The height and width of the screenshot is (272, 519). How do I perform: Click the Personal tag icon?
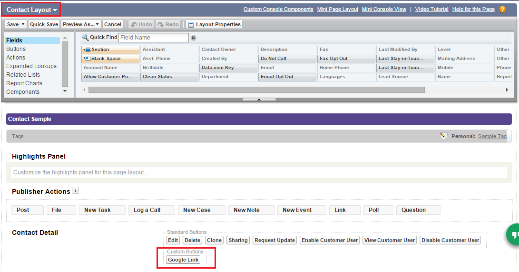(443, 136)
